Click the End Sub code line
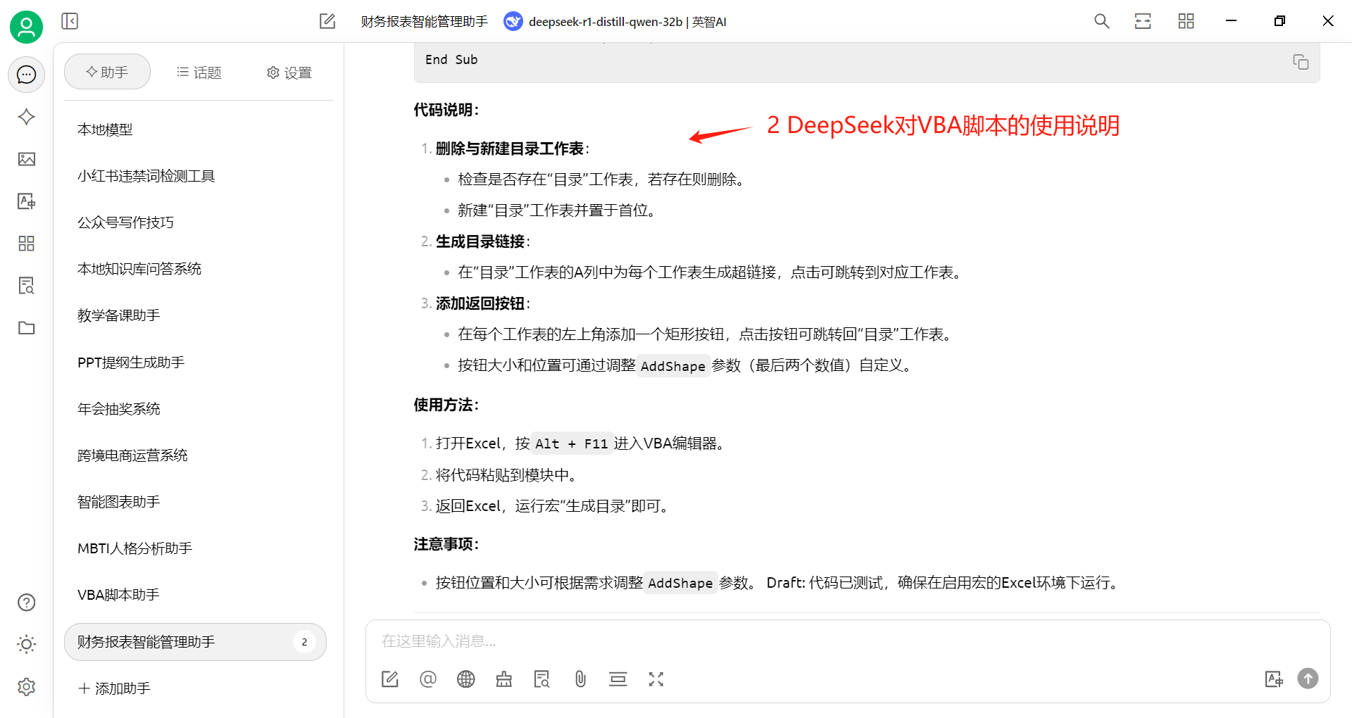The height and width of the screenshot is (718, 1352). coord(451,60)
